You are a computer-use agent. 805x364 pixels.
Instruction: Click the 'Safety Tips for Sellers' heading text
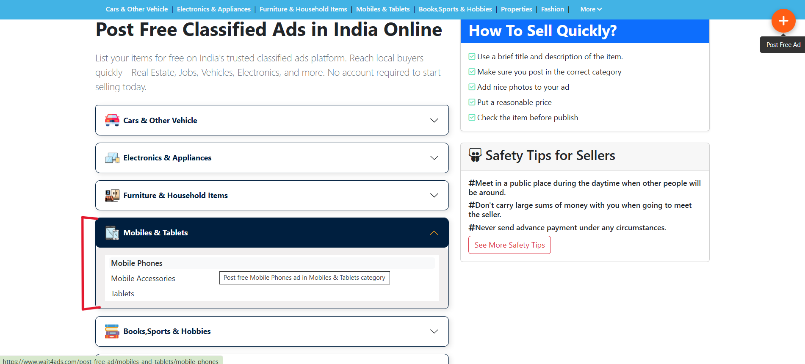[x=550, y=155]
